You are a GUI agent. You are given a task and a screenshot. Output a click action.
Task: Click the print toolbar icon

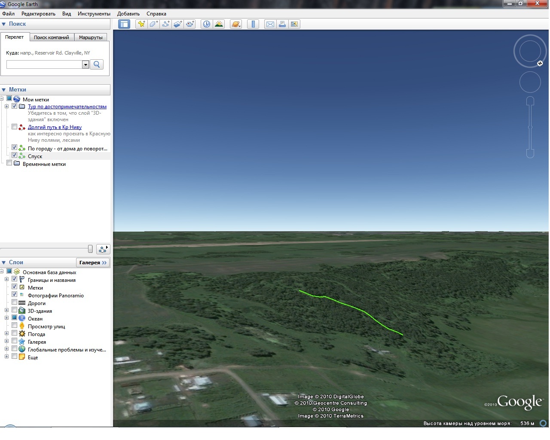point(282,24)
